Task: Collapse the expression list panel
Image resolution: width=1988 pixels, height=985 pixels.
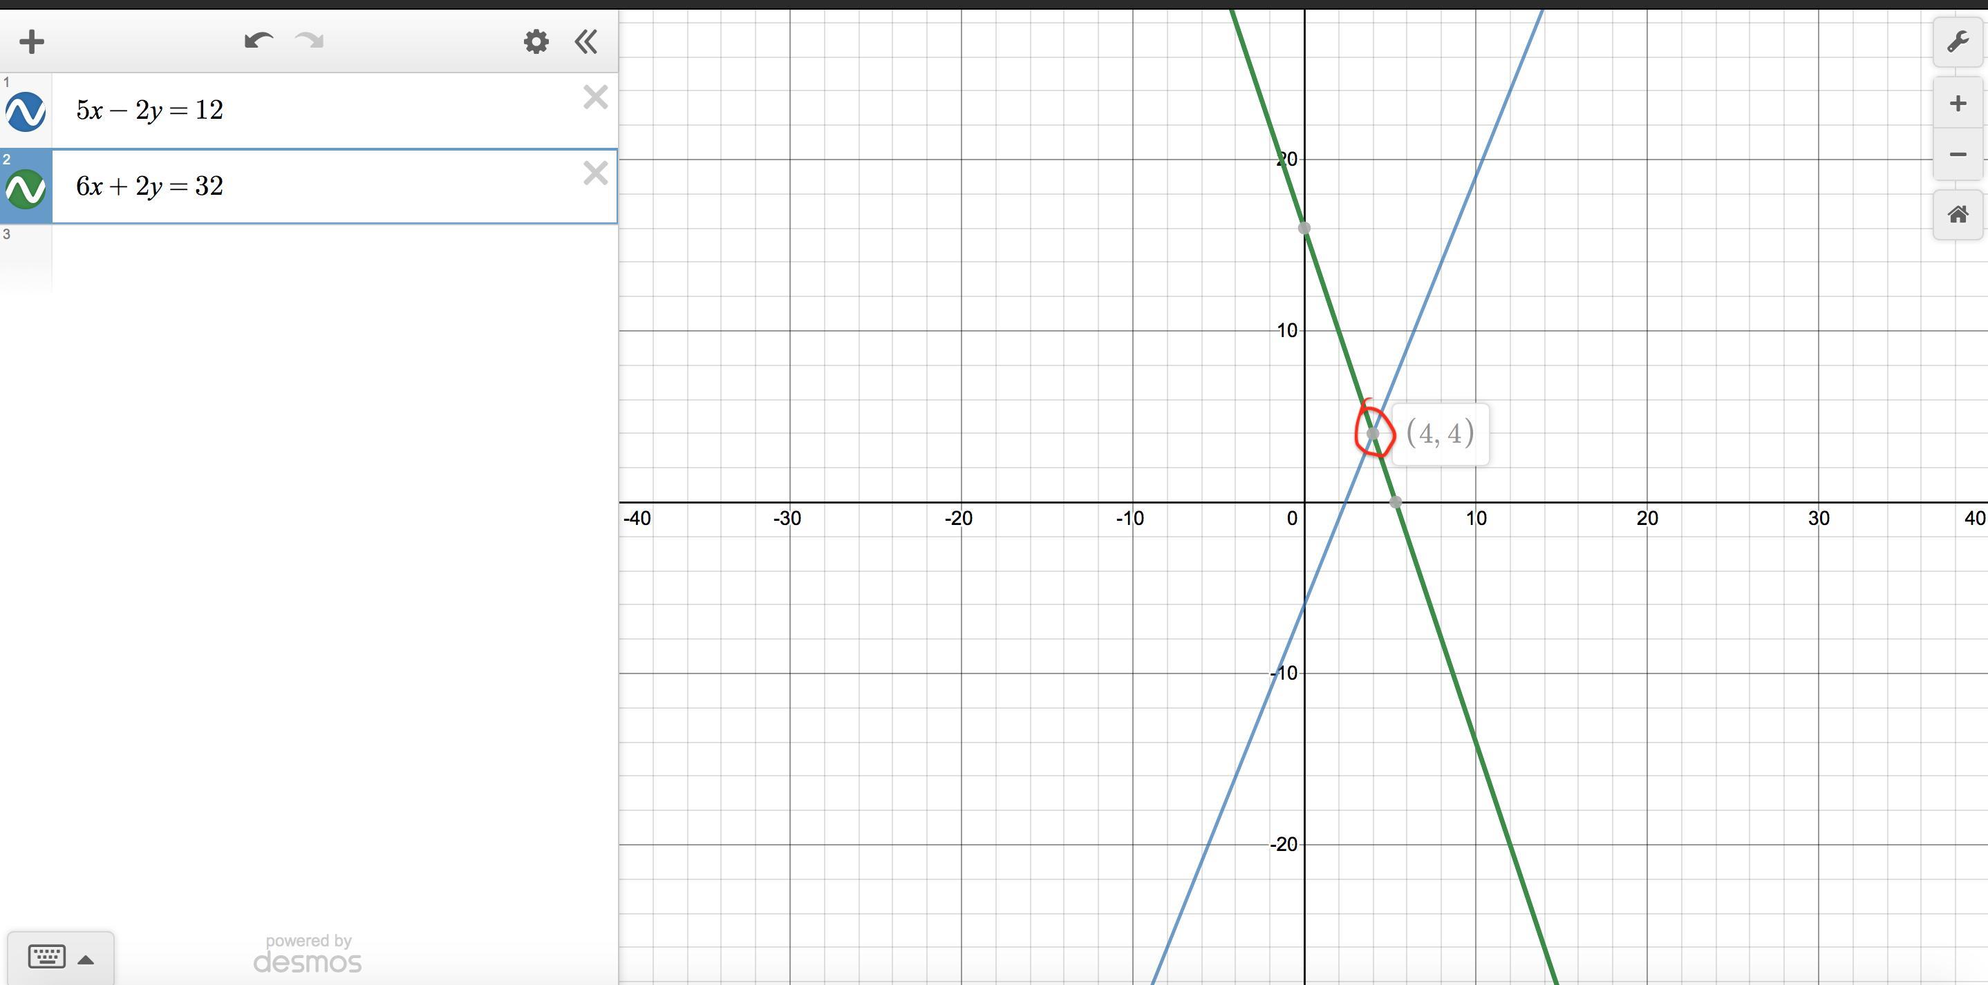Action: coord(587,41)
